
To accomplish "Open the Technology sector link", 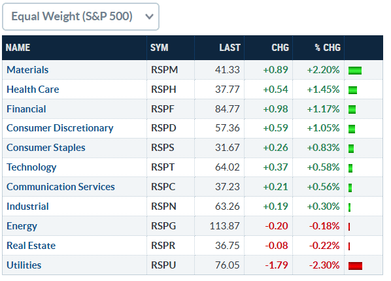I will (31, 167).
